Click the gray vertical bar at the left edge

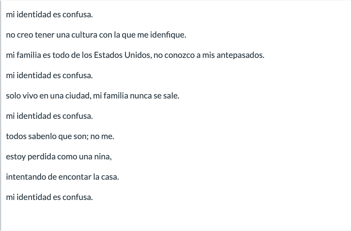coord(1,115)
